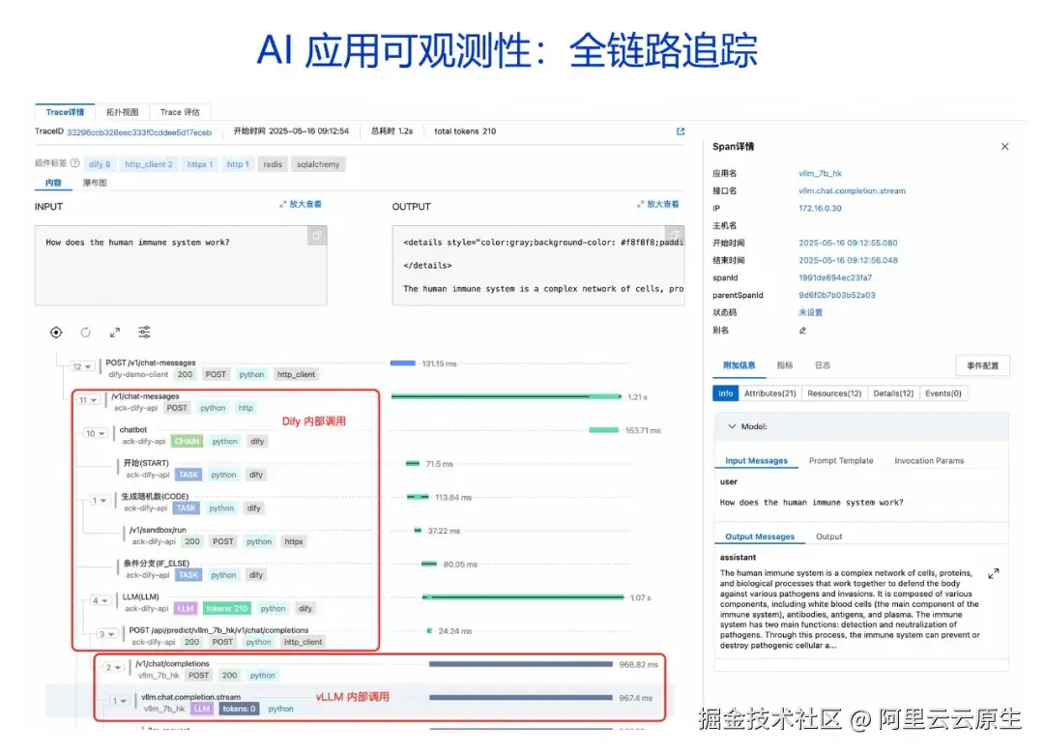
Task: Open the Attributes(21) tab in Span details
Action: point(770,392)
